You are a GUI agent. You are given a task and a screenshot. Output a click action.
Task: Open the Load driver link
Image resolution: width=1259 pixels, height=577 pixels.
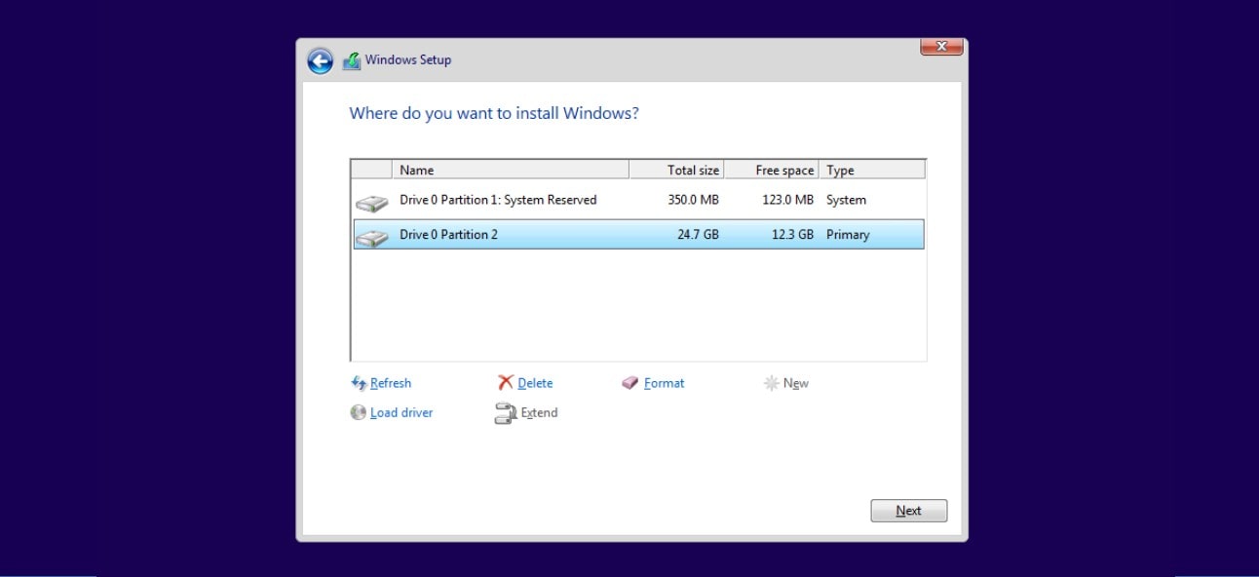click(x=401, y=412)
